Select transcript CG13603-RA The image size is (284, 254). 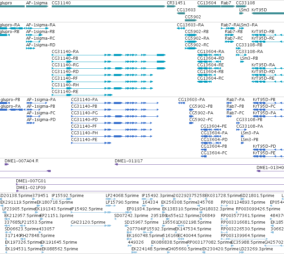click(x=181, y=28)
